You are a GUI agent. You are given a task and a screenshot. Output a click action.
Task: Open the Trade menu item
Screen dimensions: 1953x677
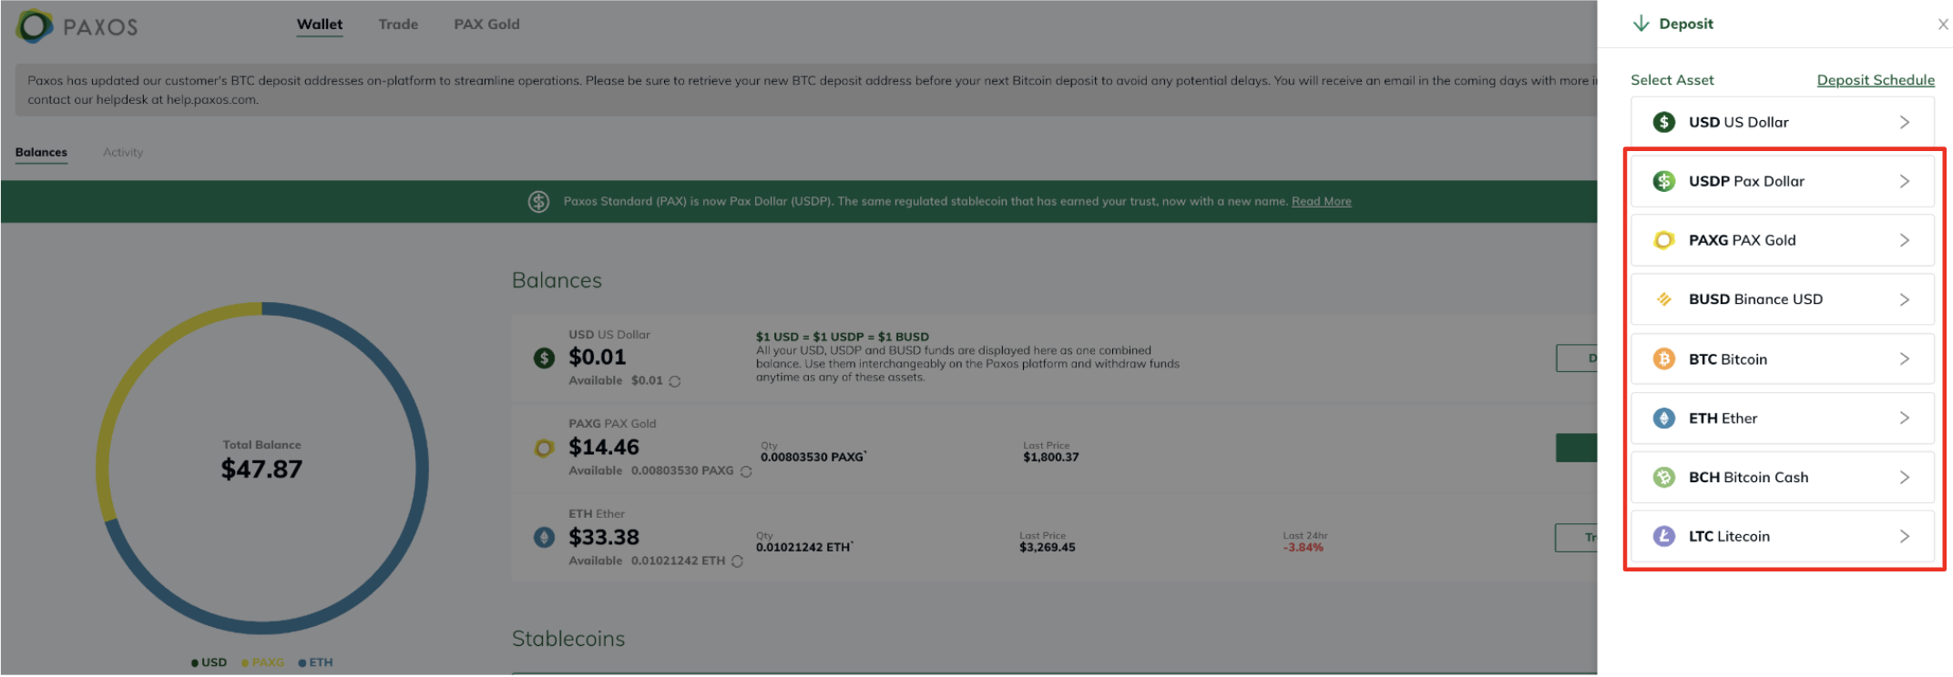point(398,25)
